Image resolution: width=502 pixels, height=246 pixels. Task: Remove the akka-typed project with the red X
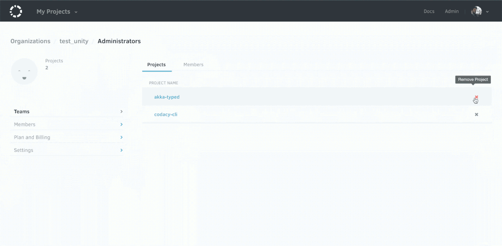[476, 97]
